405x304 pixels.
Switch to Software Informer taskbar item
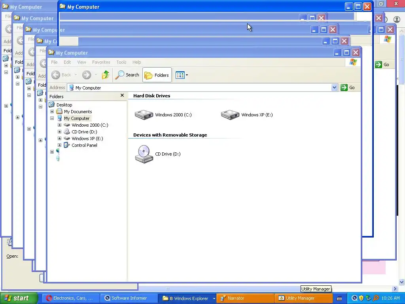tap(129, 298)
